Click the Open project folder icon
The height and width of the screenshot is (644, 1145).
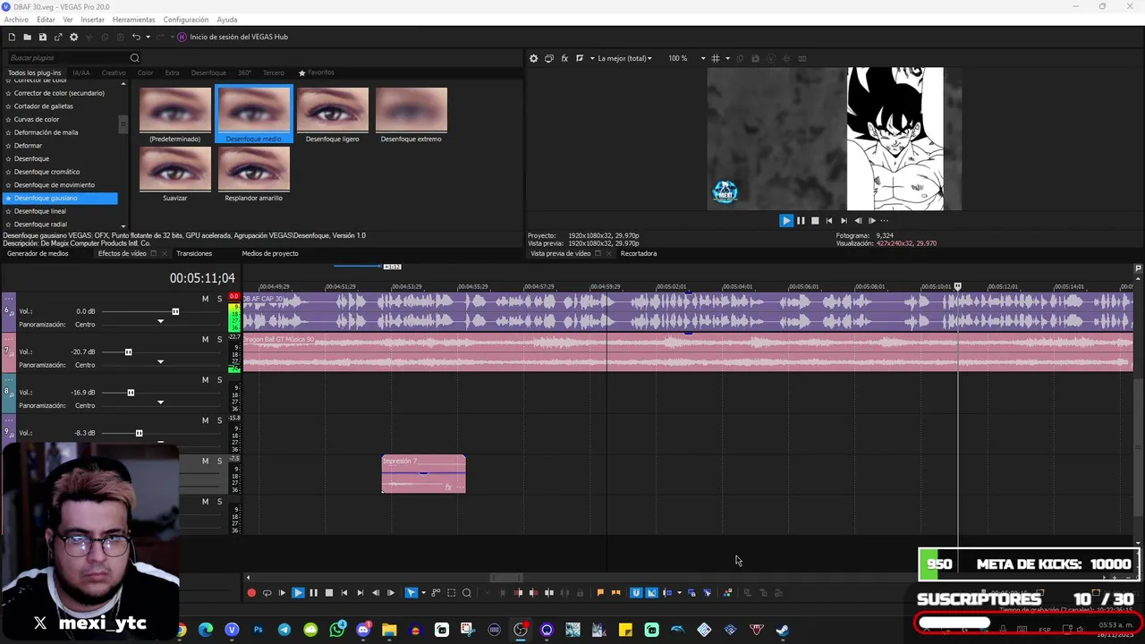click(27, 37)
